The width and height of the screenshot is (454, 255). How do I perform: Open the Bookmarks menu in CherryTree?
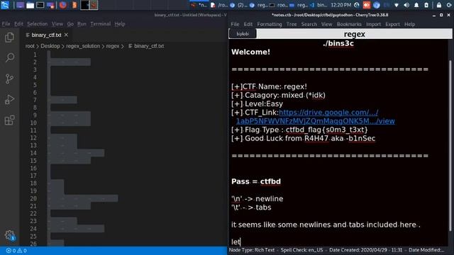click(349, 24)
